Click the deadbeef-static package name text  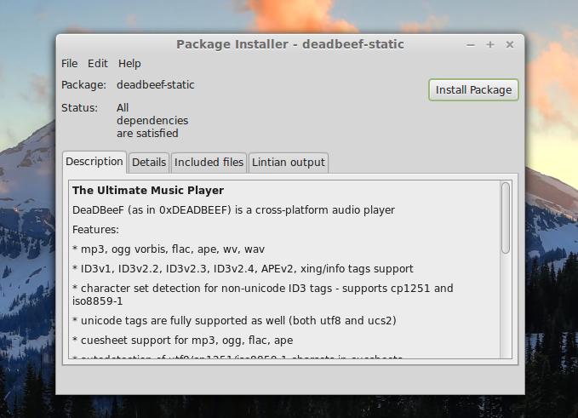156,85
